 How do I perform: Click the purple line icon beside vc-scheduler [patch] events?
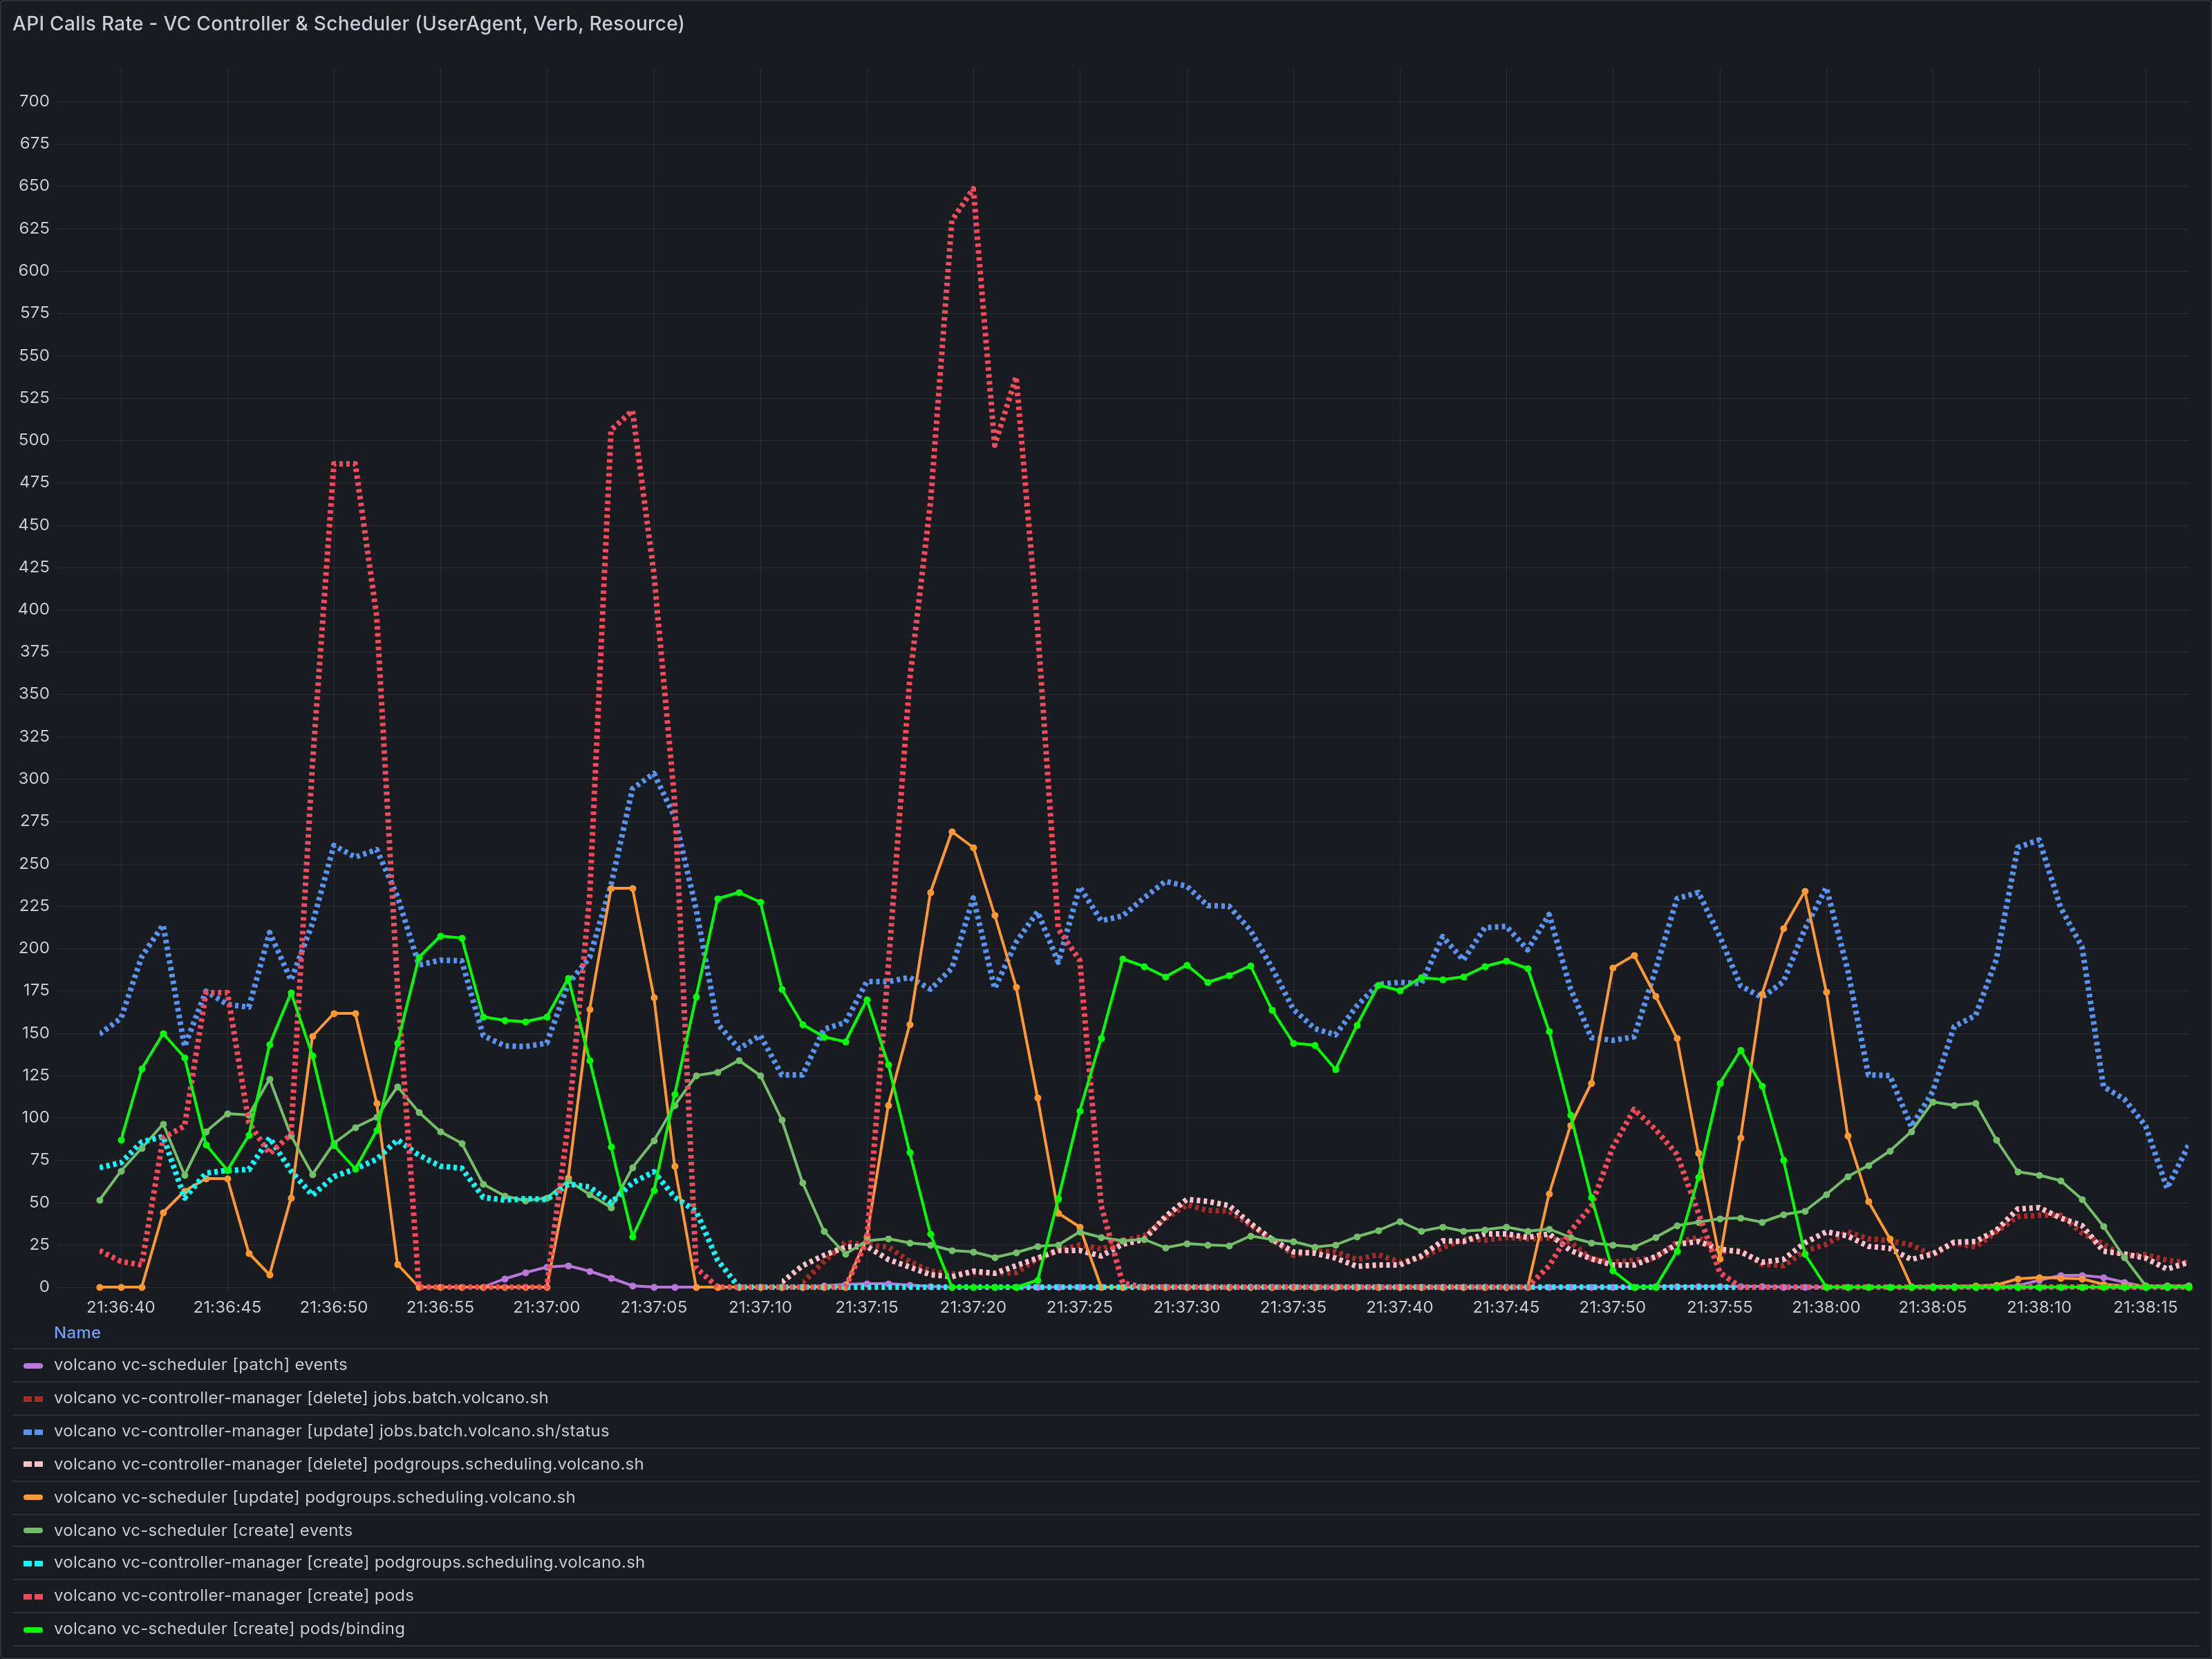point(32,1364)
